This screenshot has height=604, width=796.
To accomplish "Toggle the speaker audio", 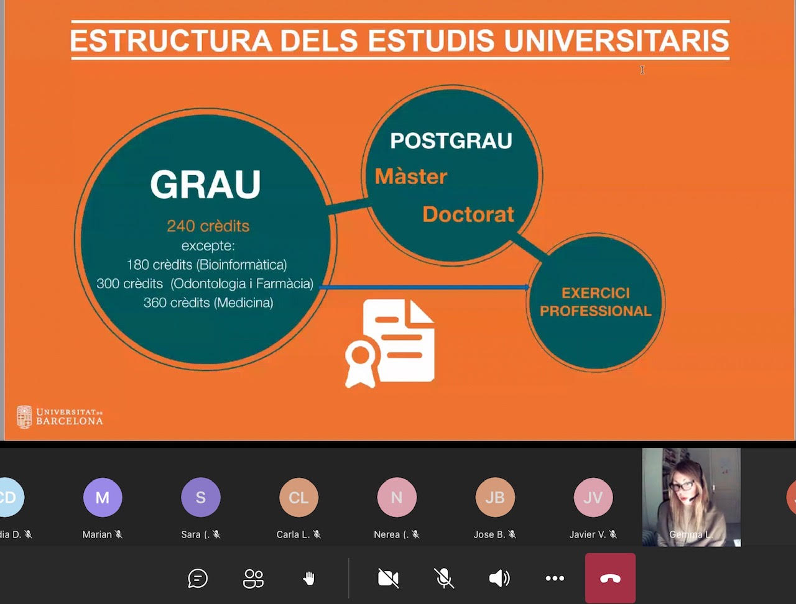I will pyautogui.click(x=499, y=579).
